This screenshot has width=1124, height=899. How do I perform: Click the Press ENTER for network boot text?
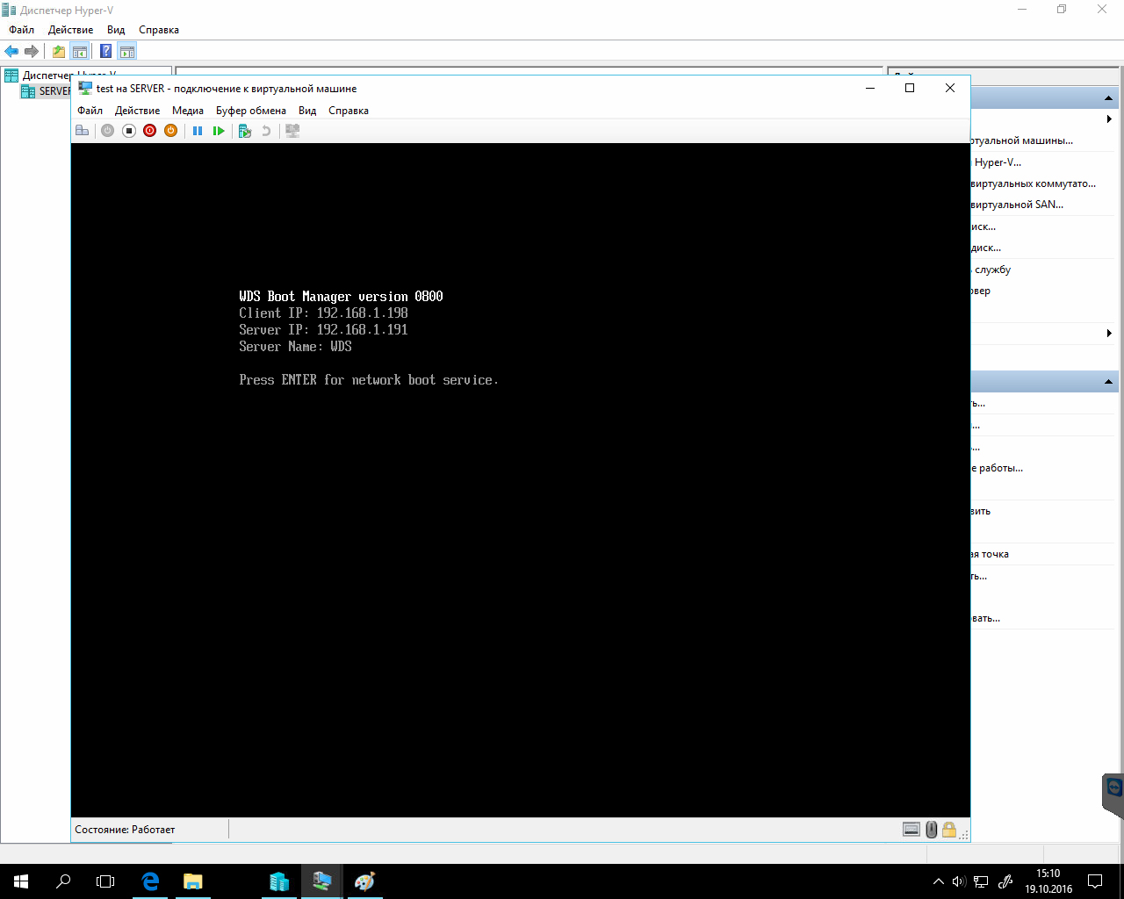coord(369,380)
